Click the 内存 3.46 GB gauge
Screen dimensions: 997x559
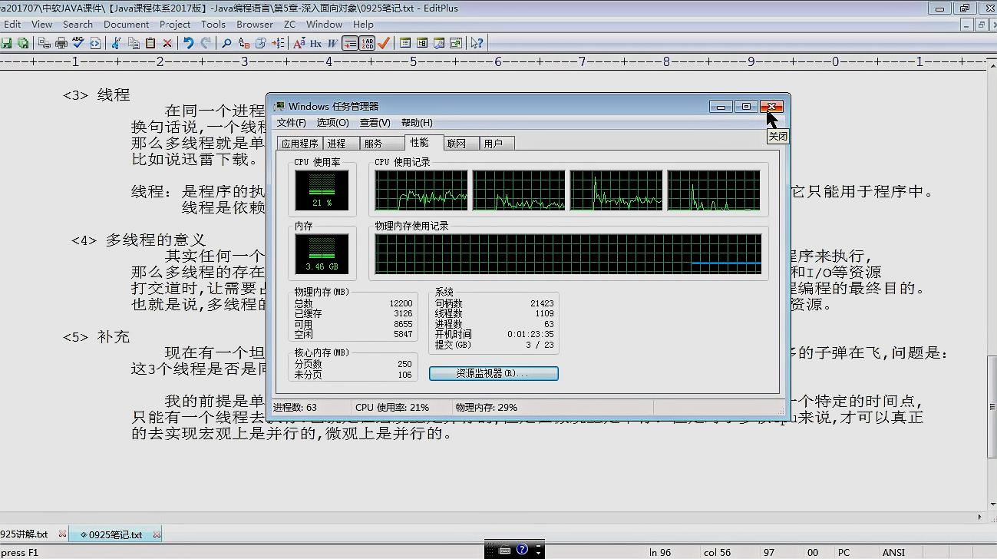322,254
